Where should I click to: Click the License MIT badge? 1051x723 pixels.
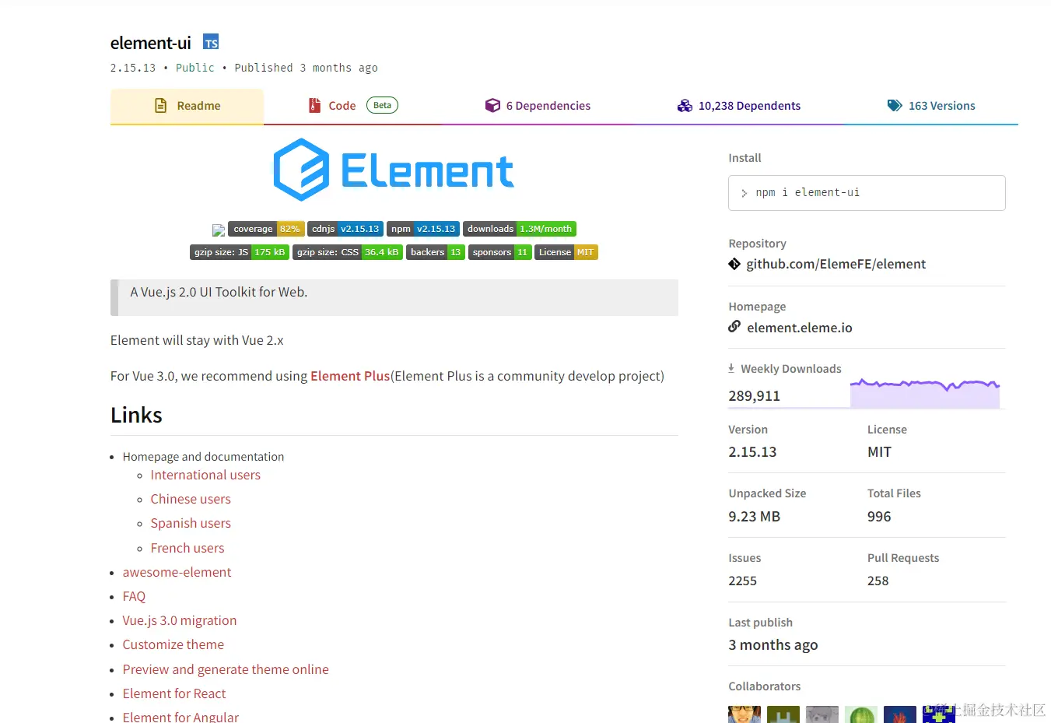pos(566,252)
